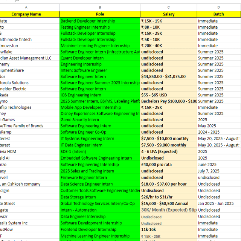The width and height of the screenshot is (241, 241).
Task: Select $44,850.00 - $81,075.00 salary cell
Action: [169, 76]
